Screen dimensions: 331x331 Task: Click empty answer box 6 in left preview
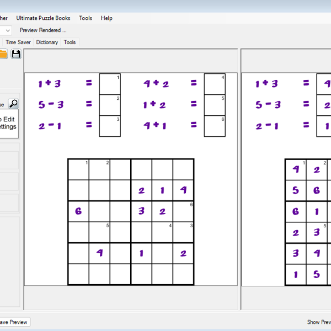(215, 126)
